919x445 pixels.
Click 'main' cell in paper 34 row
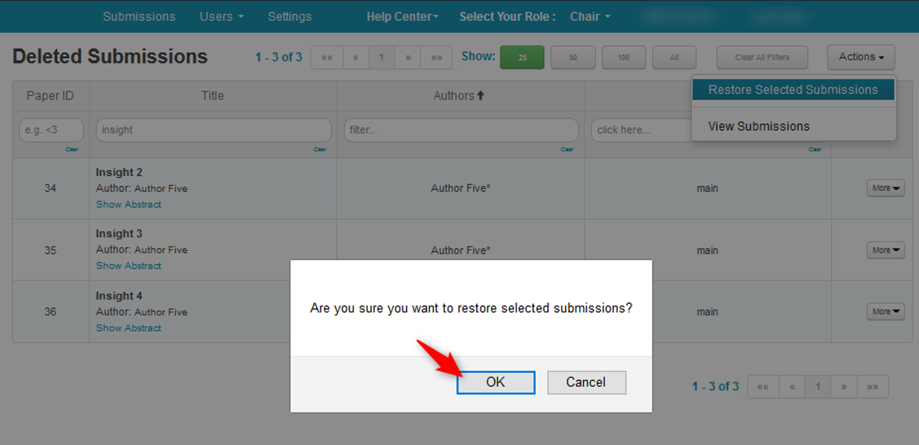click(707, 188)
